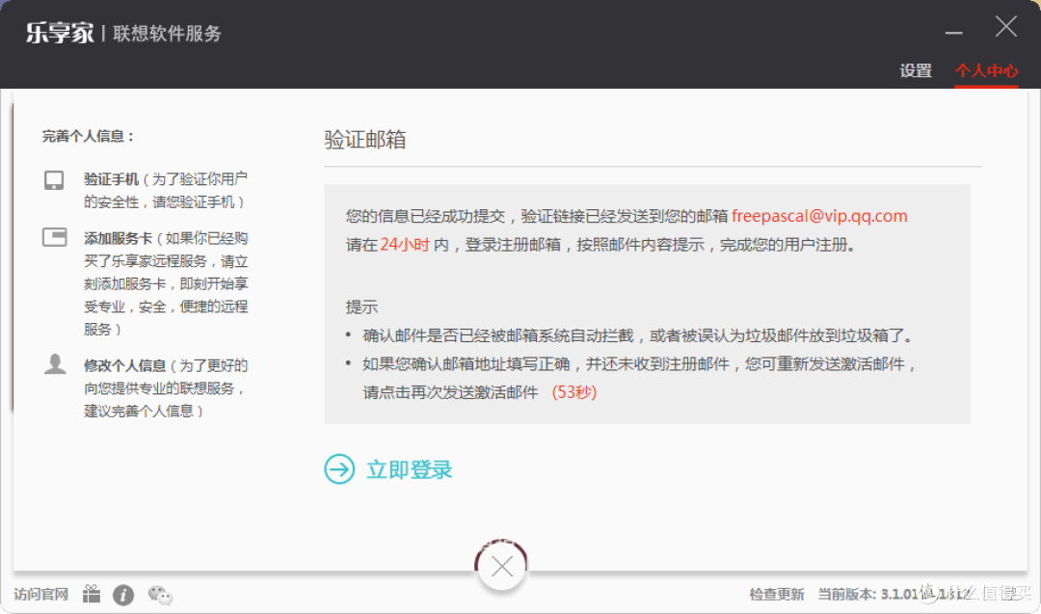Click the 完善个人信息 heading
This screenshot has height=614, width=1041.
pos(89,136)
